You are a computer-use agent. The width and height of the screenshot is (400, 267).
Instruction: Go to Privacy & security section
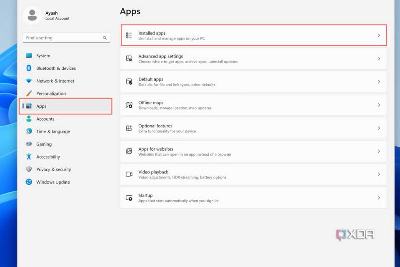coord(53,169)
